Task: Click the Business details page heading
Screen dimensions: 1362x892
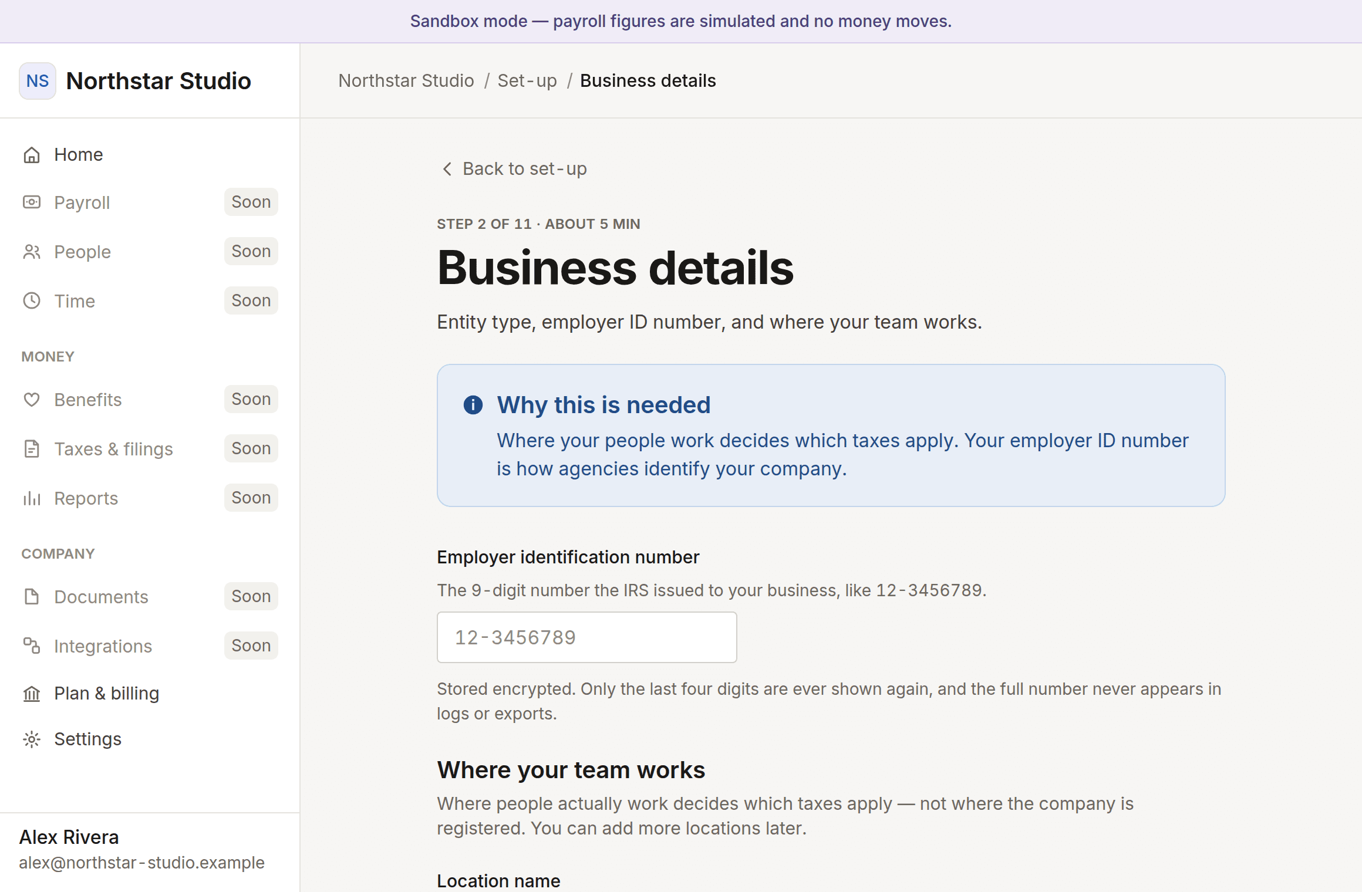Action: (615, 268)
